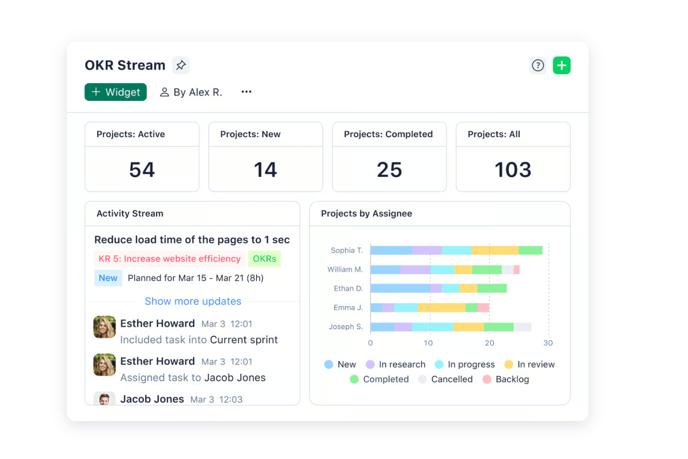
Task: Select the KR 5: Increase website efficiency tag
Action: [170, 259]
